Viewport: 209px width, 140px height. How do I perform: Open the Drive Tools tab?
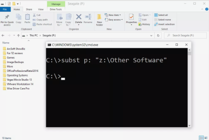coord(56,9)
